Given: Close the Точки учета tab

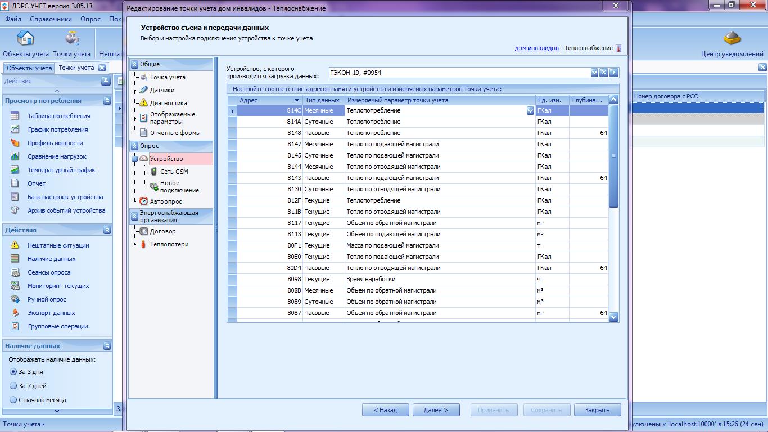Looking at the screenshot, I should point(102,67).
